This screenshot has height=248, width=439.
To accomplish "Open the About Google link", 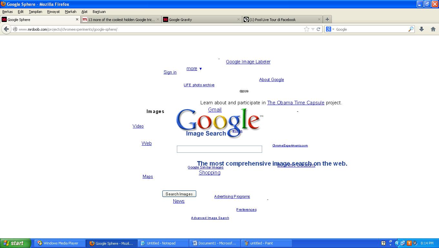I will pyautogui.click(x=271, y=79).
